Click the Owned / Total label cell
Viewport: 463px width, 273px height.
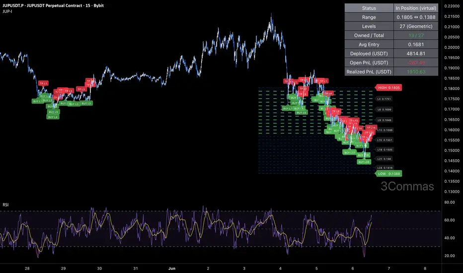tap(369, 35)
